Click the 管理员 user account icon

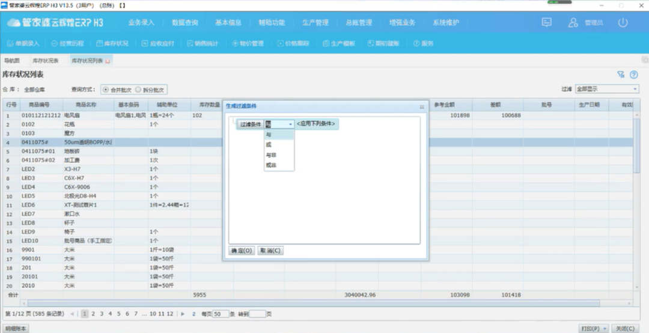573,22
